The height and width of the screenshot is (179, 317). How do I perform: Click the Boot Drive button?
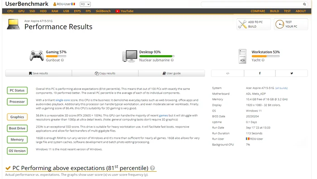click(x=17, y=128)
